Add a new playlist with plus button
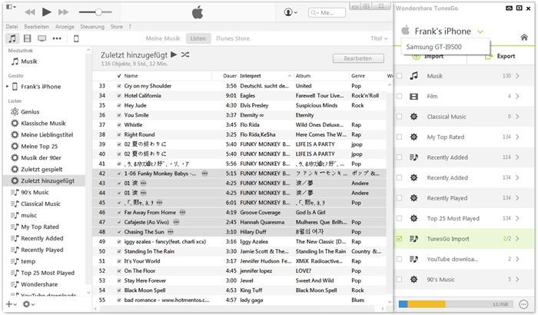Screen dimensions: 538x315 tap(11, 304)
